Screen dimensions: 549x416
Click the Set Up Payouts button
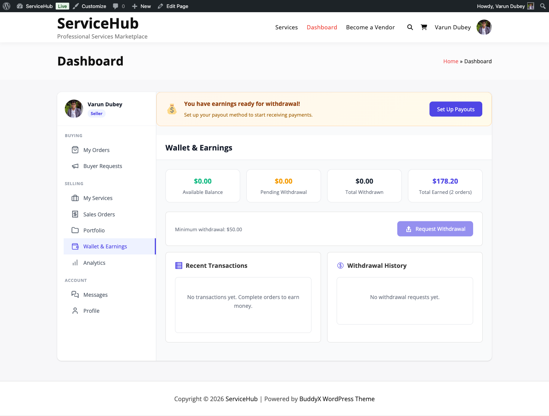(x=456, y=109)
